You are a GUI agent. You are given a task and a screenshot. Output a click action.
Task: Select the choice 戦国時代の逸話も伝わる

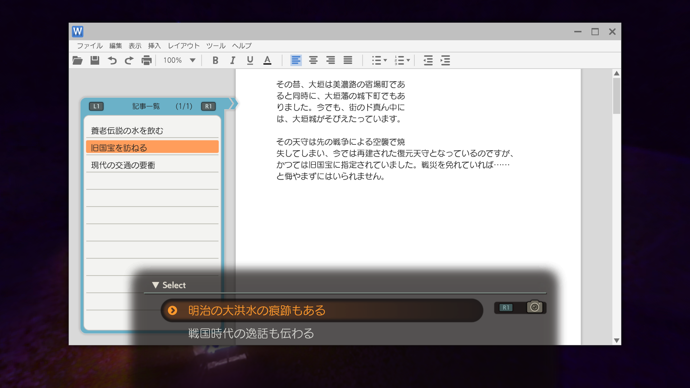(251, 333)
